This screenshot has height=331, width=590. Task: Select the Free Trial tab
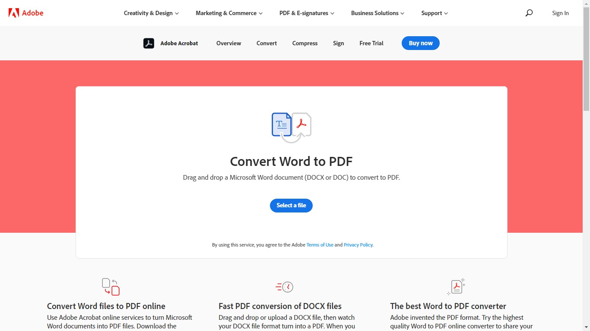click(x=371, y=43)
